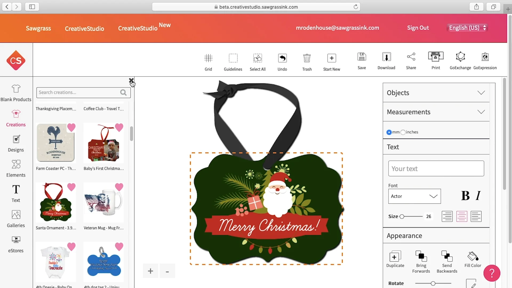Toggle bold text formatting
The width and height of the screenshot is (512, 288).
click(465, 196)
